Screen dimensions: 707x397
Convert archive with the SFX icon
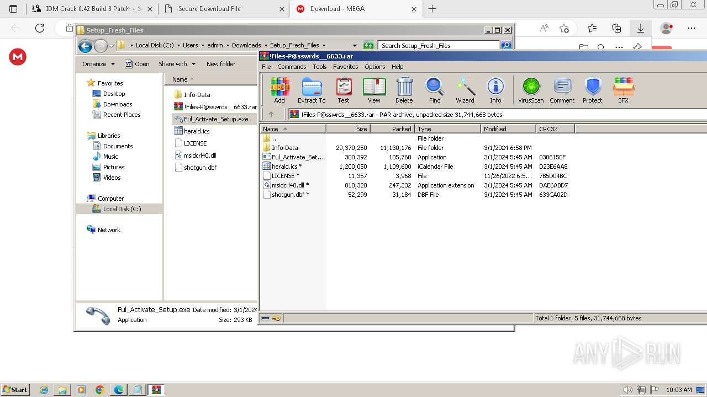623,90
